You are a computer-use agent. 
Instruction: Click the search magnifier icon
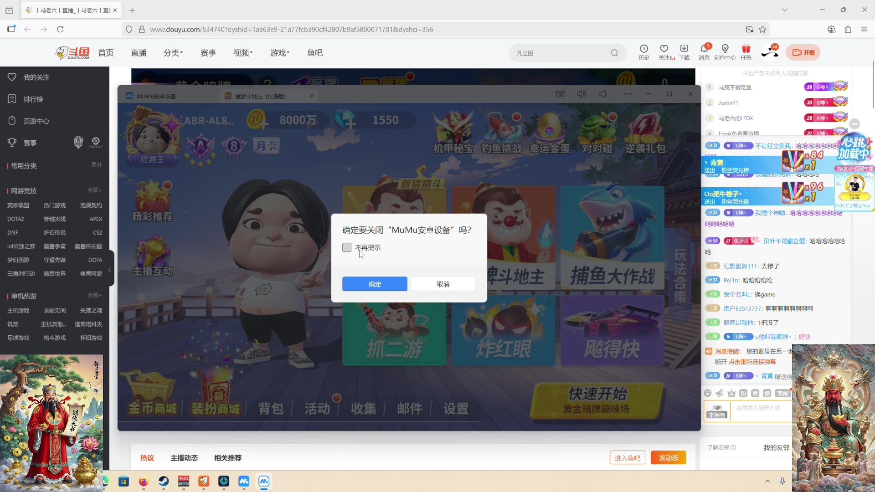pos(614,53)
